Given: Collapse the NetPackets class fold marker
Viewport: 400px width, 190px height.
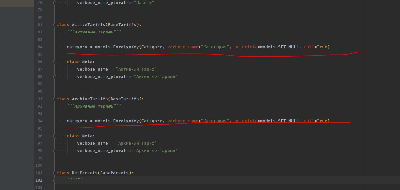Looking at the screenshot, I should click(54, 173).
